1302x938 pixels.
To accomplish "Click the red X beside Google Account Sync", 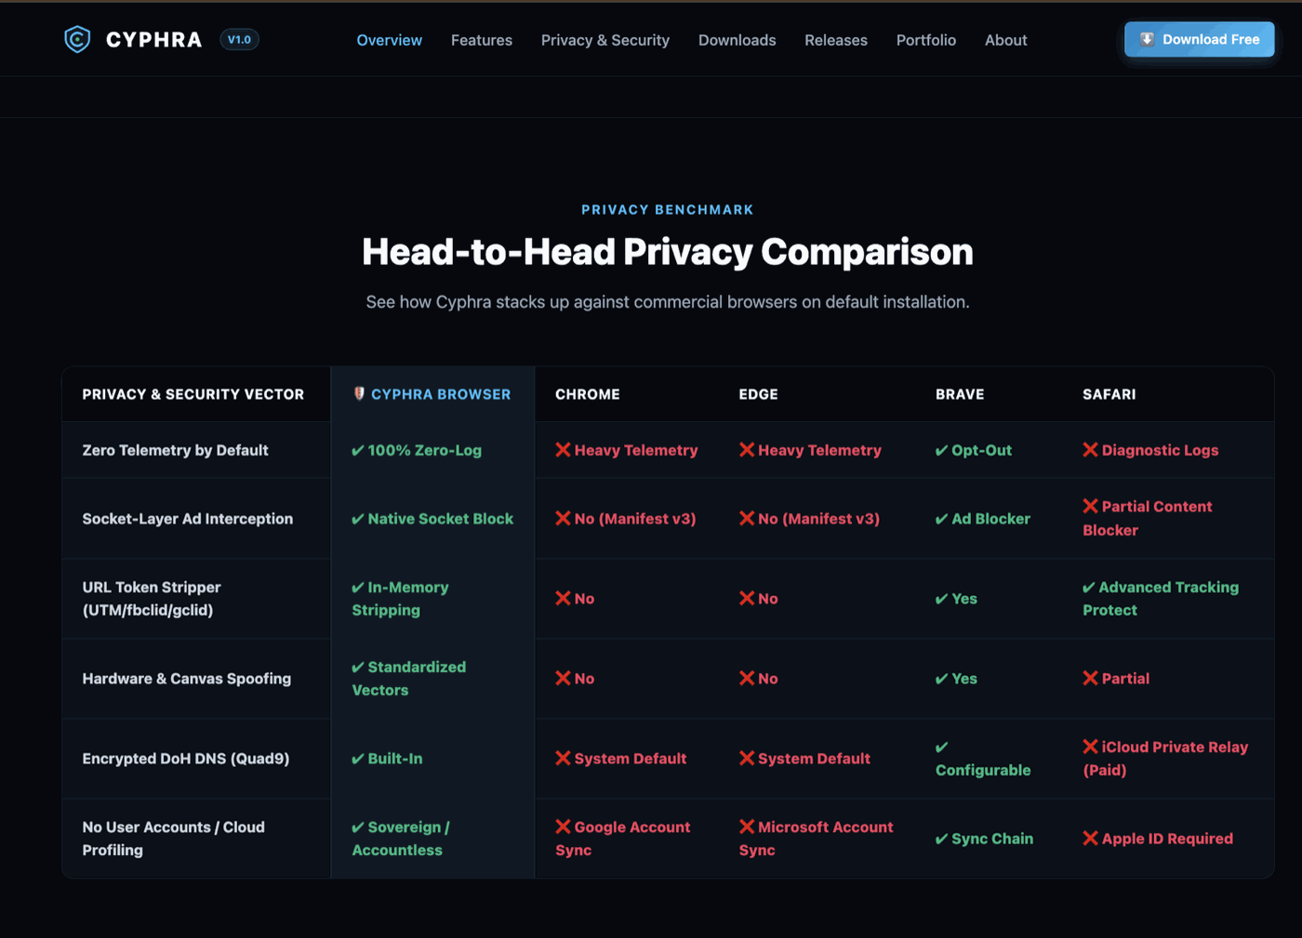I will pyautogui.click(x=563, y=826).
